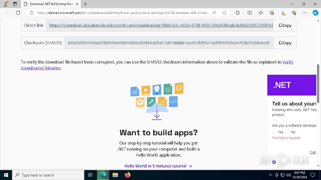The image size is (321, 180).
Task: Open Collections panel
Action: [x=272, y=13]
